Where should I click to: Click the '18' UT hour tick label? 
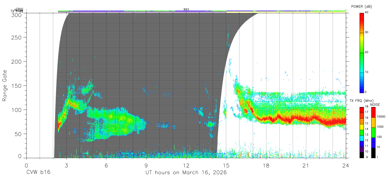266,165
